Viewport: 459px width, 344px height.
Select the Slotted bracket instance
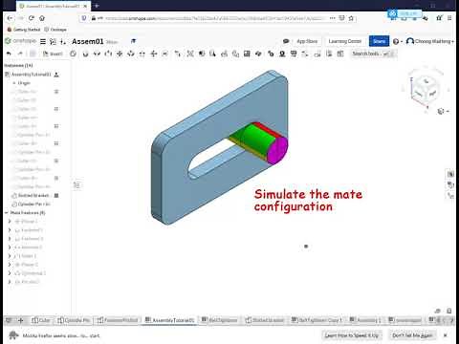tap(31, 195)
